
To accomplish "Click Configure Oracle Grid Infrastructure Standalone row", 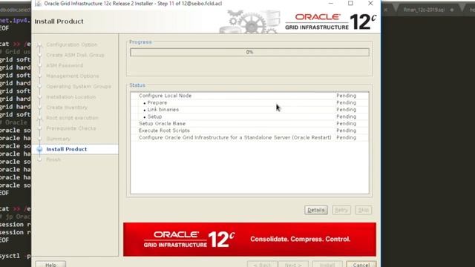I will click(249, 137).
